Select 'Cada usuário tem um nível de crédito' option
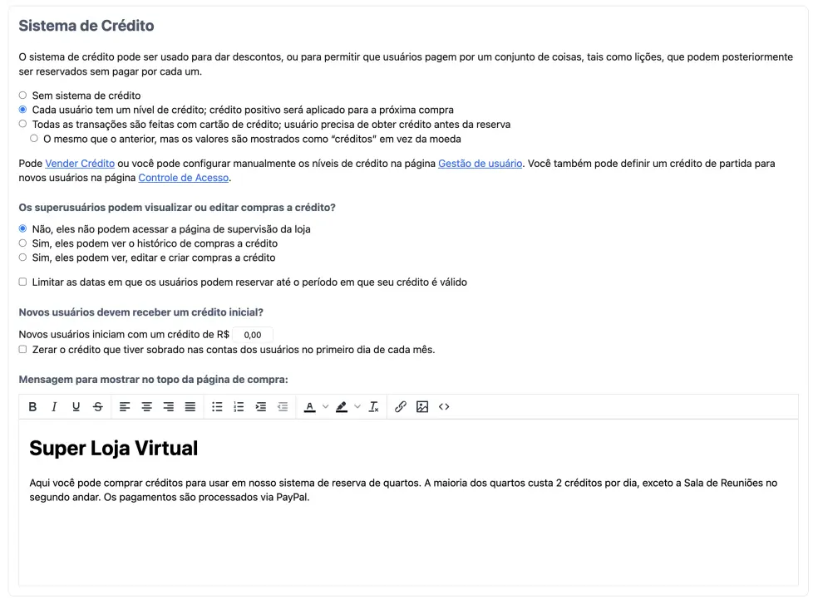The height and width of the screenshot is (604, 818). click(22, 110)
